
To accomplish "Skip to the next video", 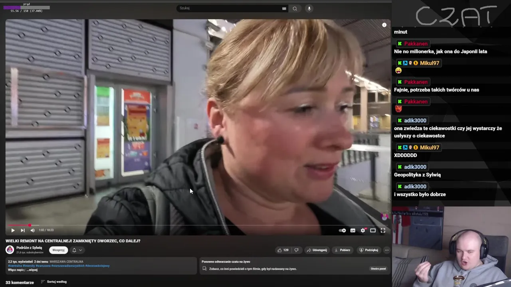I will pos(23,230).
